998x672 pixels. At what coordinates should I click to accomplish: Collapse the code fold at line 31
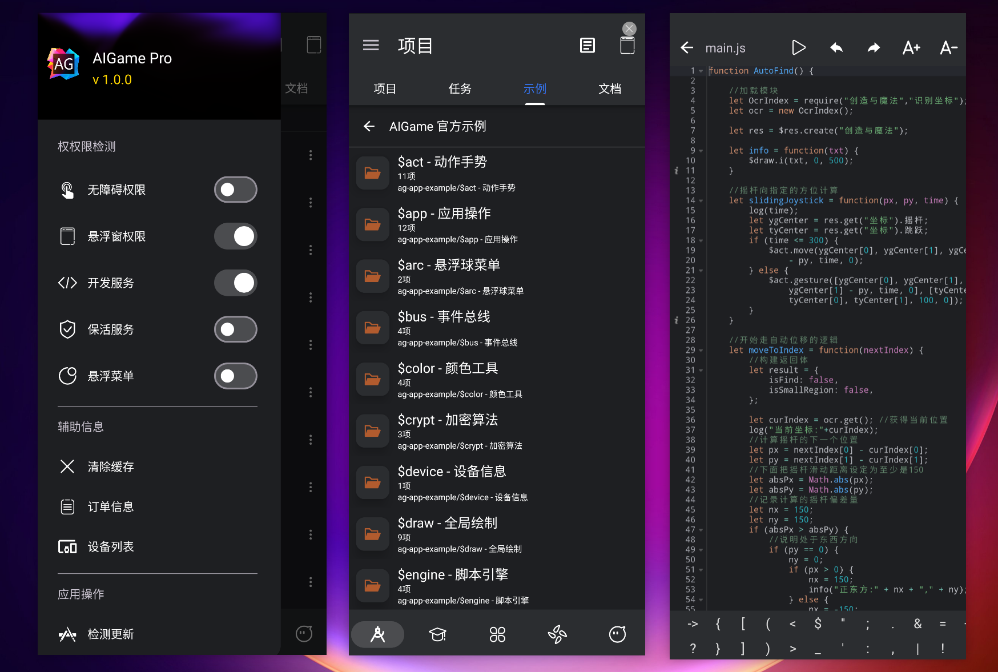[x=701, y=371]
